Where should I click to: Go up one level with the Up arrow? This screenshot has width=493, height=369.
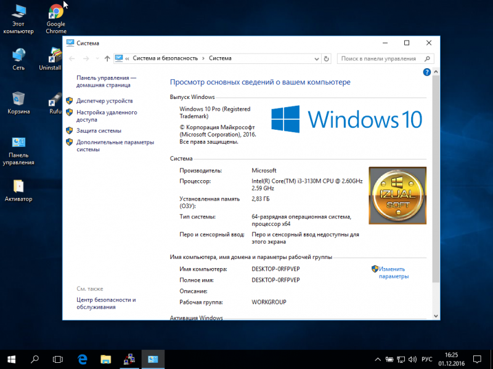tap(107, 58)
